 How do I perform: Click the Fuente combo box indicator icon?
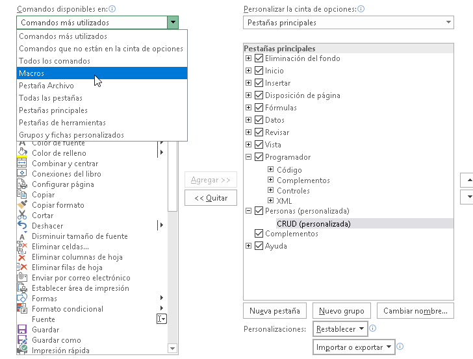click(x=162, y=319)
